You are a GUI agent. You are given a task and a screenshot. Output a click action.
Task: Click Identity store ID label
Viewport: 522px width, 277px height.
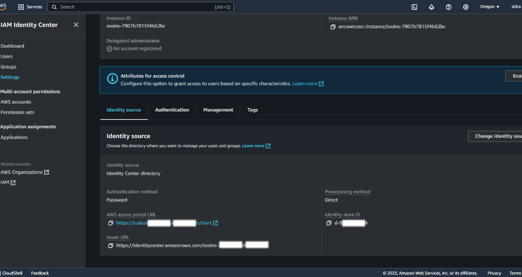[x=342, y=215]
